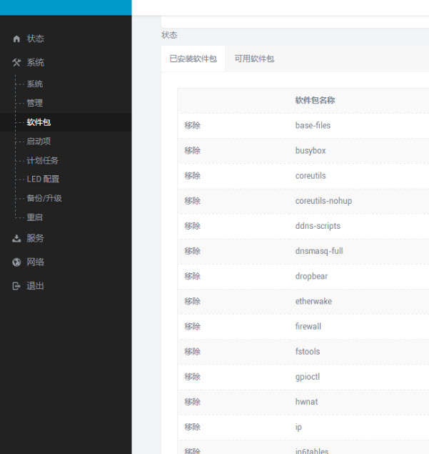Open the 启动项 submenu item

(x=39, y=142)
